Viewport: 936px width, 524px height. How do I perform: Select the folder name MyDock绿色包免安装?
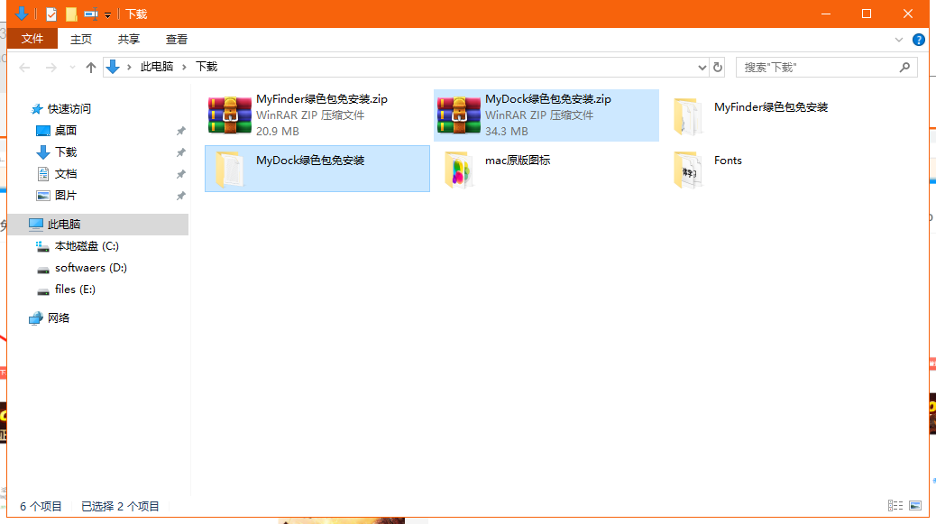coord(310,160)
